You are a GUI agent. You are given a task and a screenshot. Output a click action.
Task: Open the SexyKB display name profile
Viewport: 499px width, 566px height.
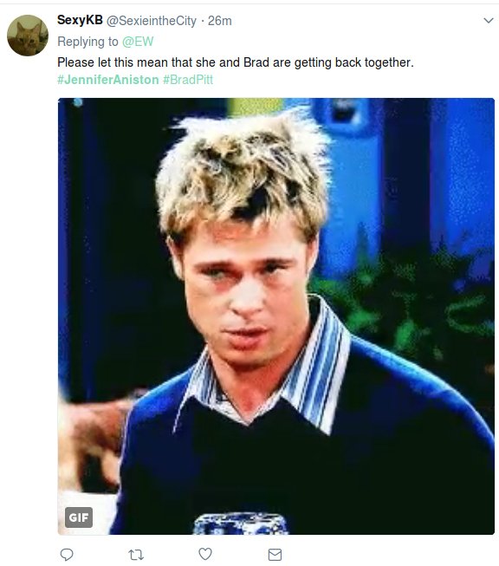[80, 20]
